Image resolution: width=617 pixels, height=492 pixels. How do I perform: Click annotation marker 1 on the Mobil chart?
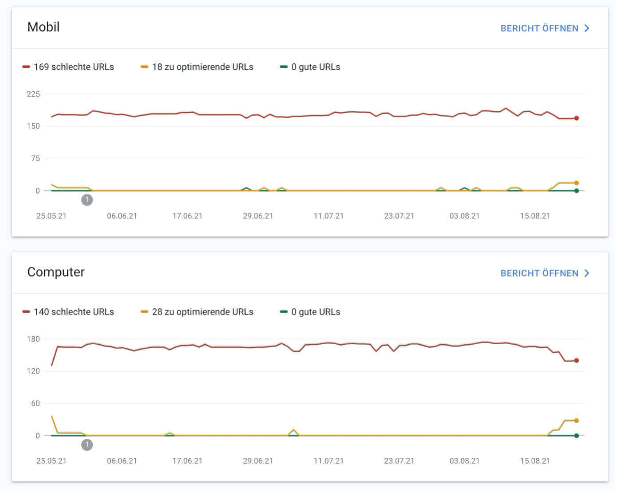(x=87, y=200)
